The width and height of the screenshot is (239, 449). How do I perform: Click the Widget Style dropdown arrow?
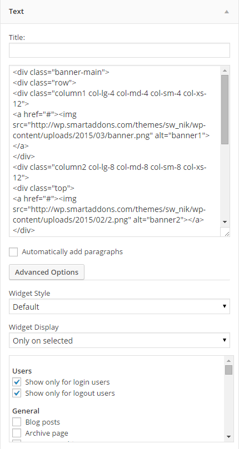tap(225, 306)
